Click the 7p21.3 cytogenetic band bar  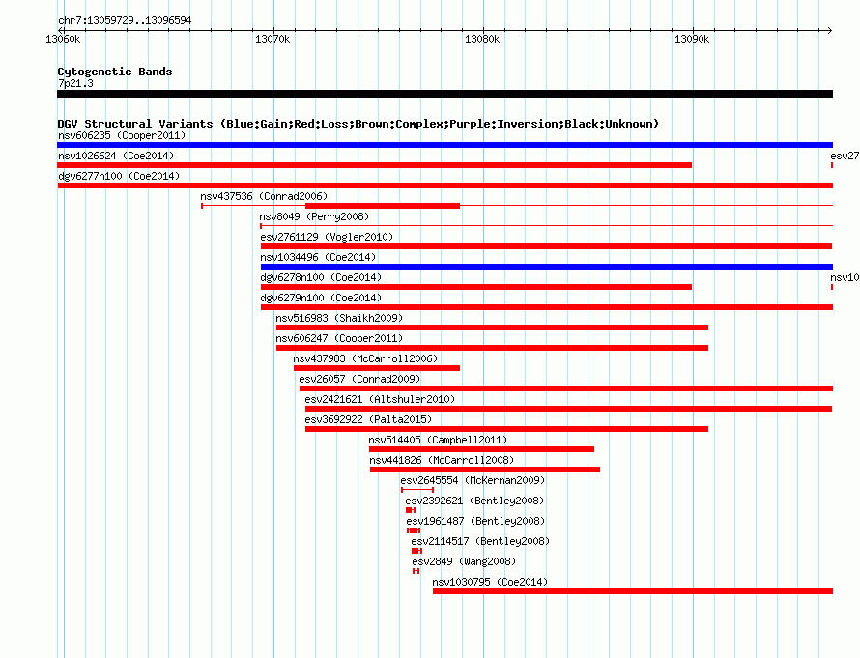(444, 94)
